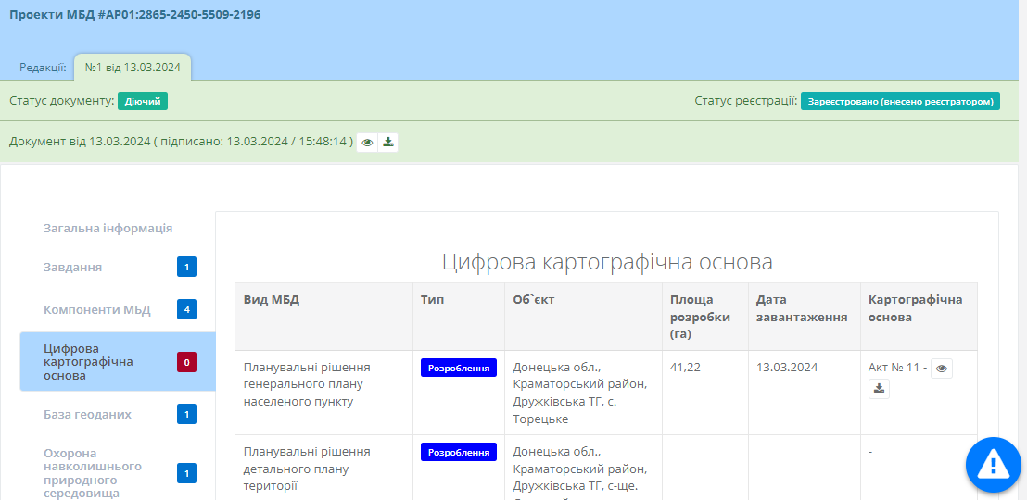Open Охорона навколишнього природного середовища section
Viewport: 1027px width, 500px height.
coord(93,473)
